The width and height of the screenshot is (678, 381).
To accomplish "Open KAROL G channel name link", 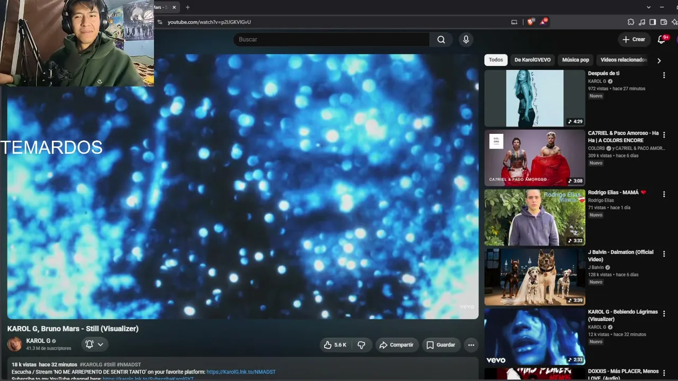I will (x=38, y=341).
